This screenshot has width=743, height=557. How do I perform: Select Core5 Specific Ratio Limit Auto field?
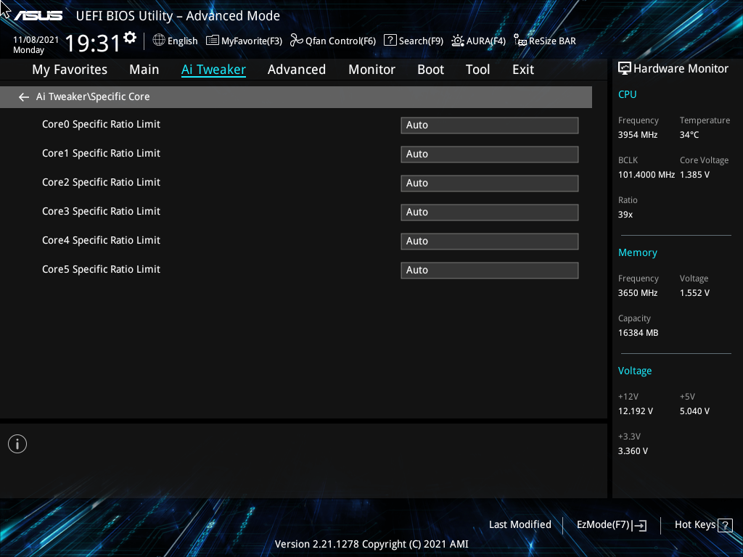click(x=490, y=271)
